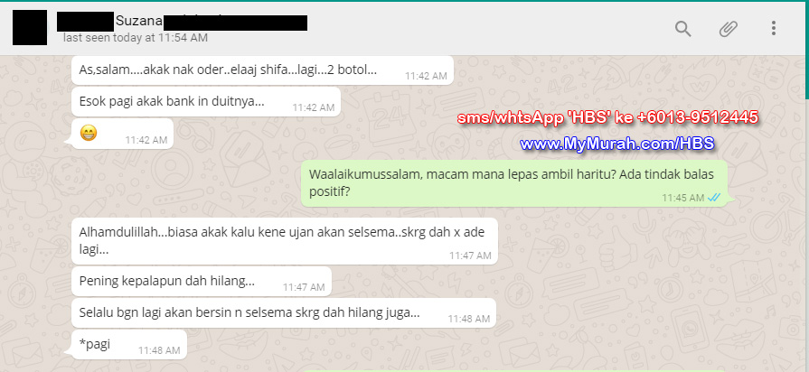
Task: Click the grinning emoji message
Action: pos(89,134)
